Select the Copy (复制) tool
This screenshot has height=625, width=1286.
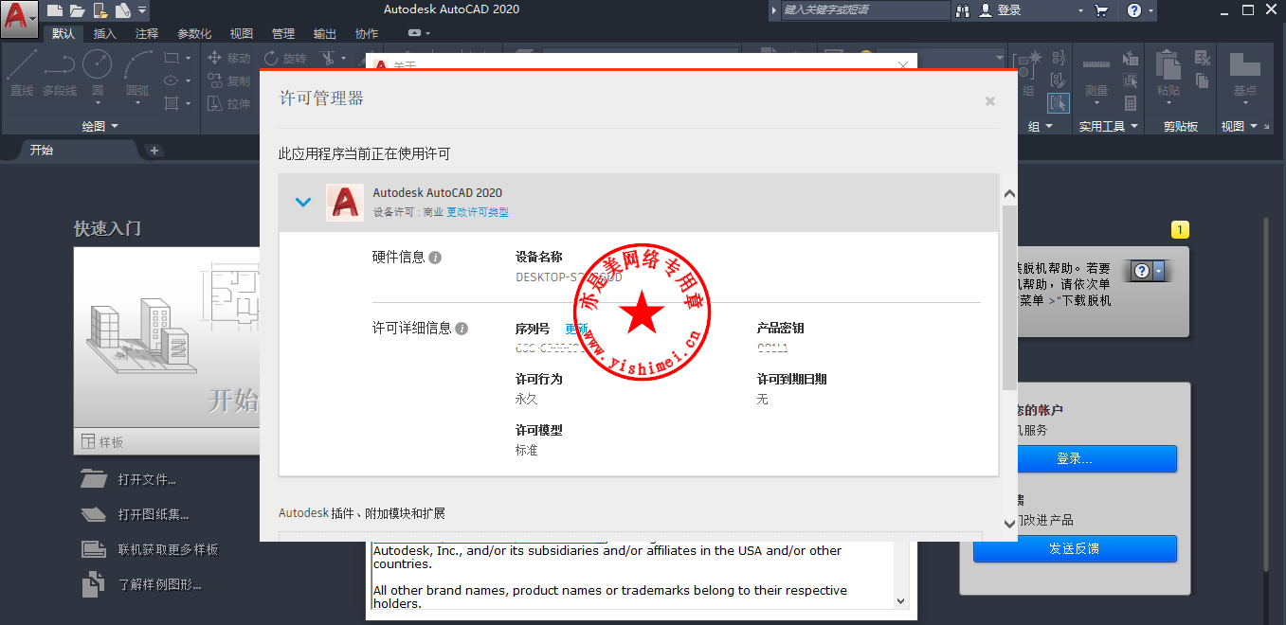coord(228,80)
